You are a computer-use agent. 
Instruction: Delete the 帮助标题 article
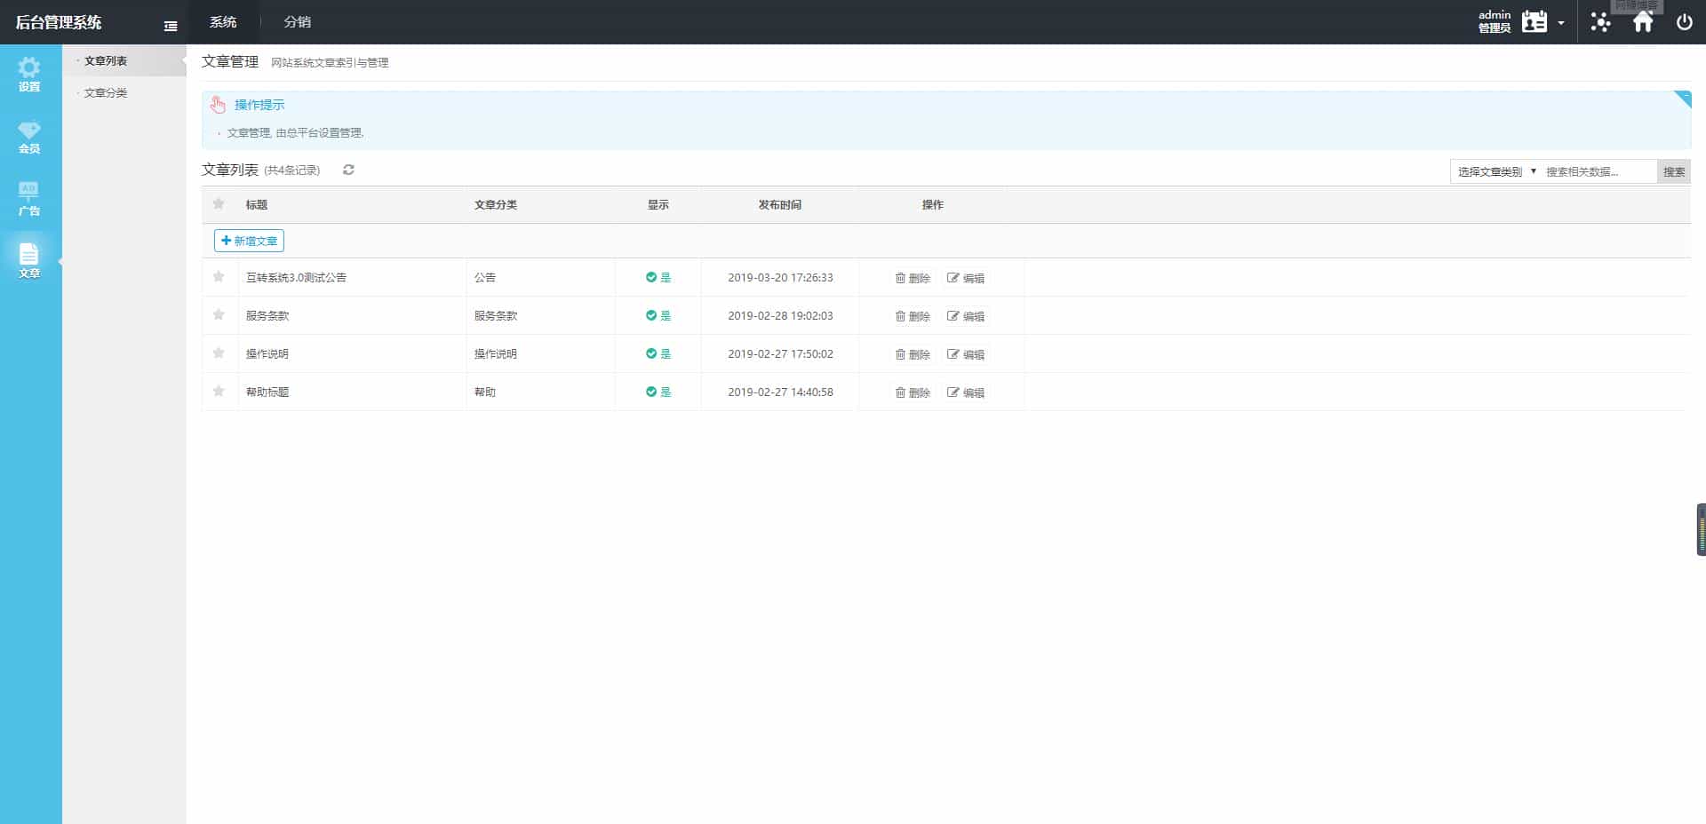[x=913, y=392]
